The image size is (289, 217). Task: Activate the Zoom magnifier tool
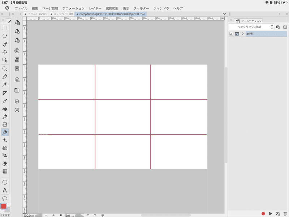5,69
